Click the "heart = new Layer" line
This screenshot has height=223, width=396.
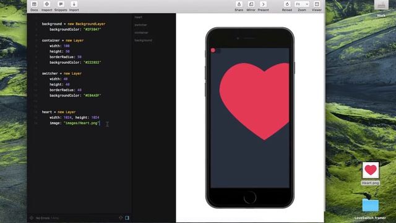59,112
